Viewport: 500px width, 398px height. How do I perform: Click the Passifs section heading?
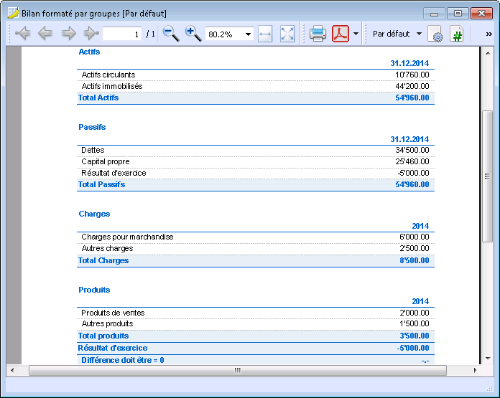point(92,127)
